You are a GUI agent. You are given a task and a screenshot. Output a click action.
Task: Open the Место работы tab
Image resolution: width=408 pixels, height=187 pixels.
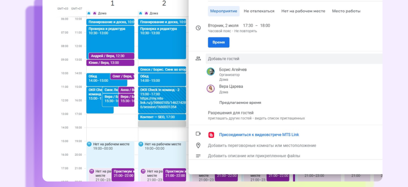coord(346,11)
